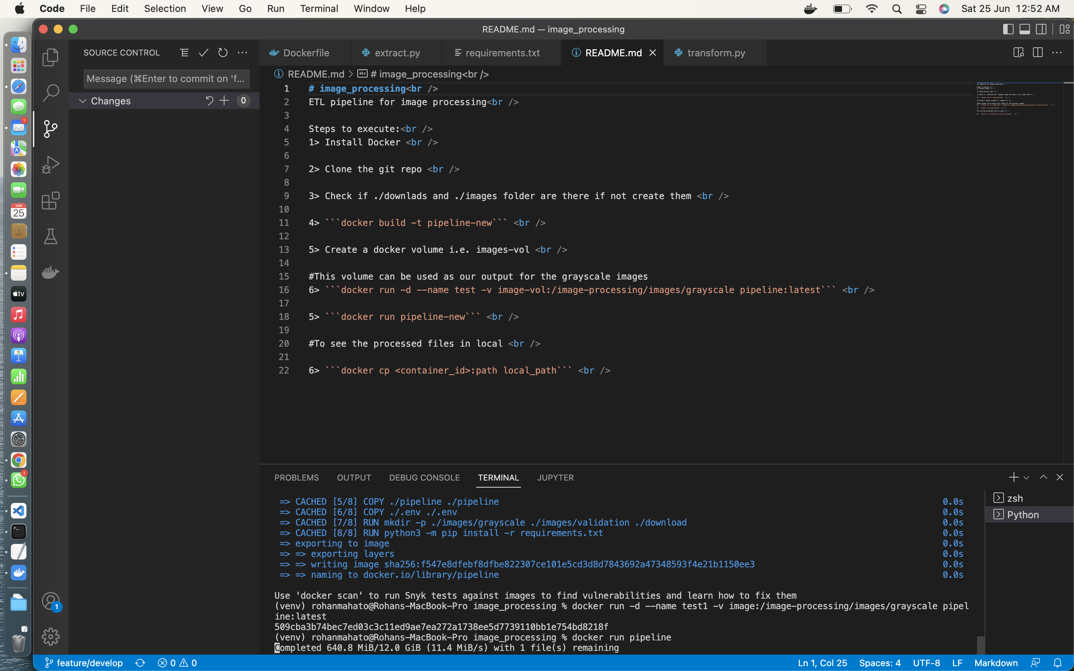The width and height of the screenshot is (1074, 671).
Task: Synchronize changes in status bar
Action: (x=140, y=662)
